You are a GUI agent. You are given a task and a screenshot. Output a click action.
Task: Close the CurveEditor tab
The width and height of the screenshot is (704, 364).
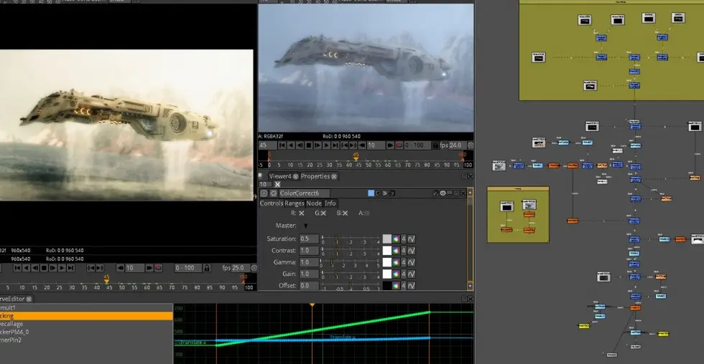coord(29,299)
